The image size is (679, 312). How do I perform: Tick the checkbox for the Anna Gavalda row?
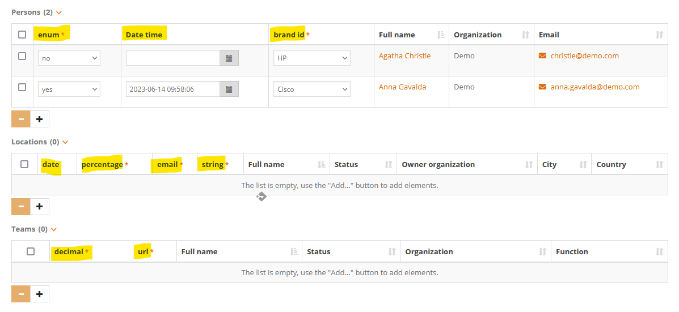point(22,87)
